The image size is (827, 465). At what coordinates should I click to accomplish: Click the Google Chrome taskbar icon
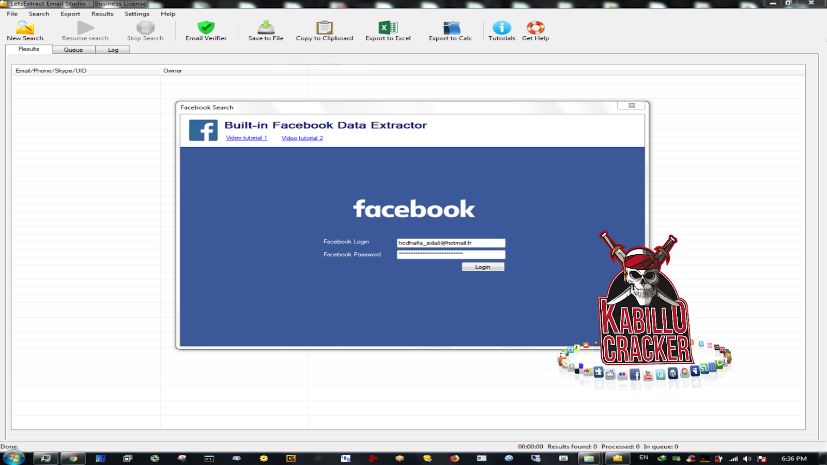73,458
